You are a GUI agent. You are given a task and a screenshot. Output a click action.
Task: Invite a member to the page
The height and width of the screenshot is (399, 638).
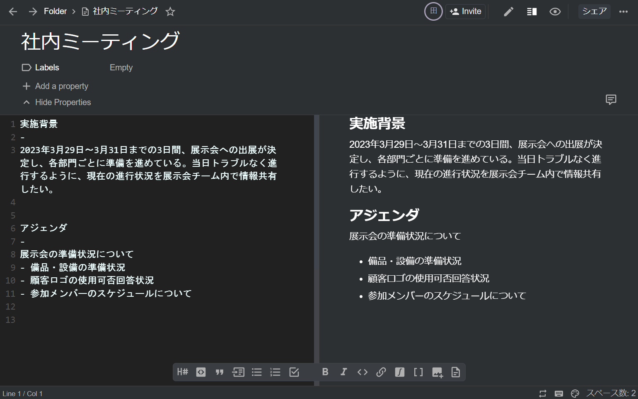(x=466, y=11)
